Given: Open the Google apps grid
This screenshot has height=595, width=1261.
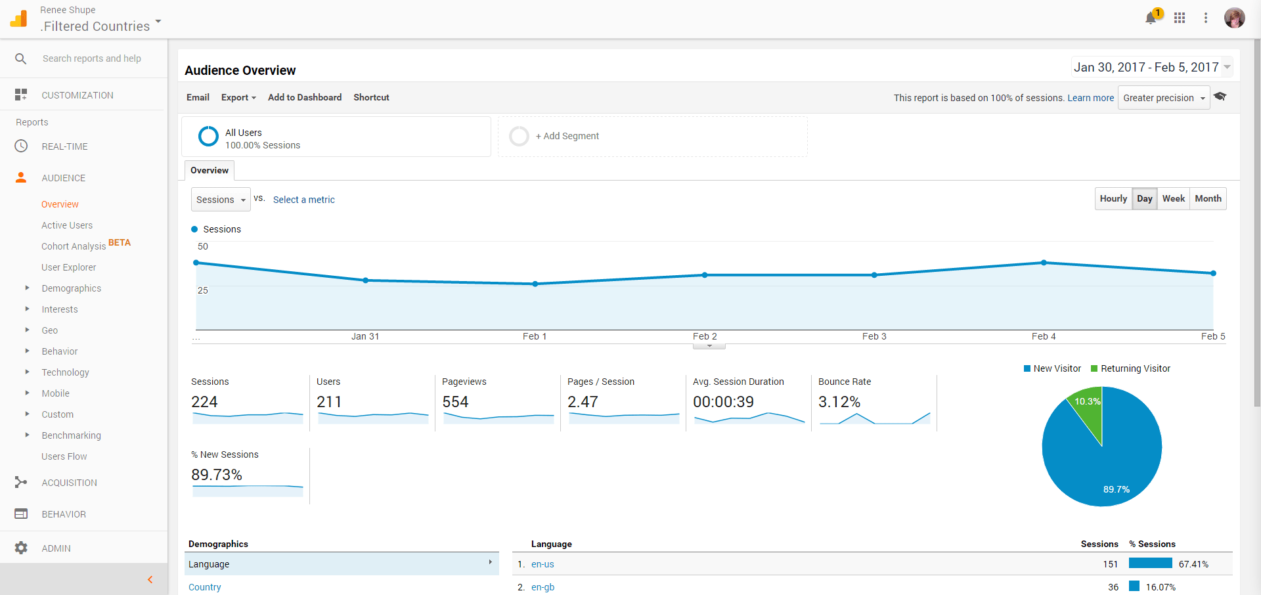Looking at the screenshot, I should pos(1180,18).
